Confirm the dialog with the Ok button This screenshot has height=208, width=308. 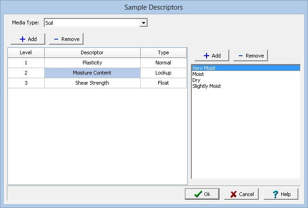point(202,194)
